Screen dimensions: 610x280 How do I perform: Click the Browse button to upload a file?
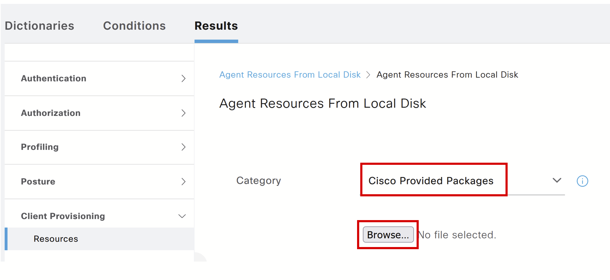pos(388,234)
